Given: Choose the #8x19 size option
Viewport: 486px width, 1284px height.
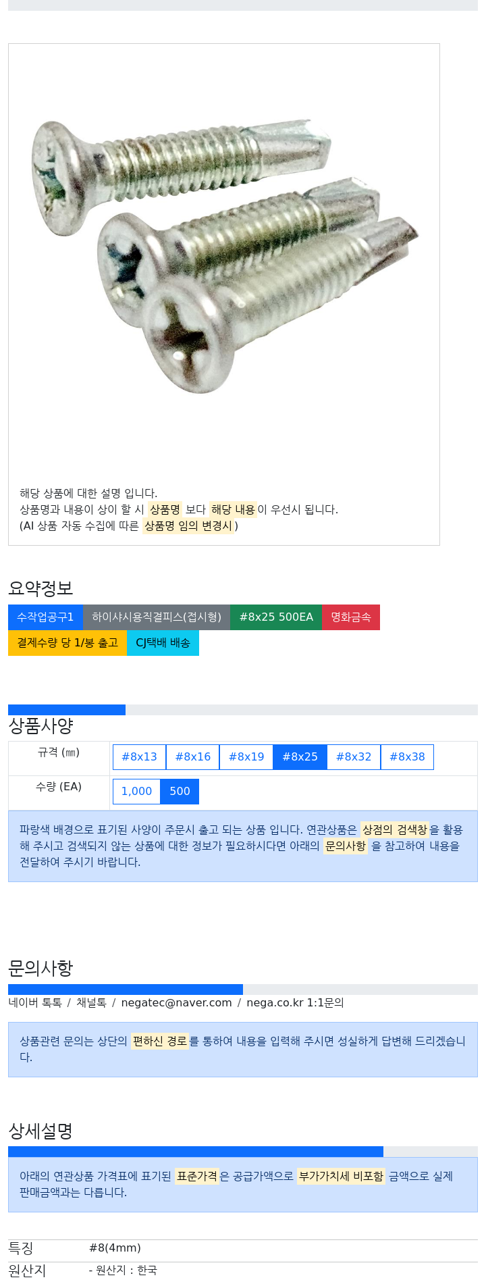Looking at the screenshot, I should tap(246, 757).
